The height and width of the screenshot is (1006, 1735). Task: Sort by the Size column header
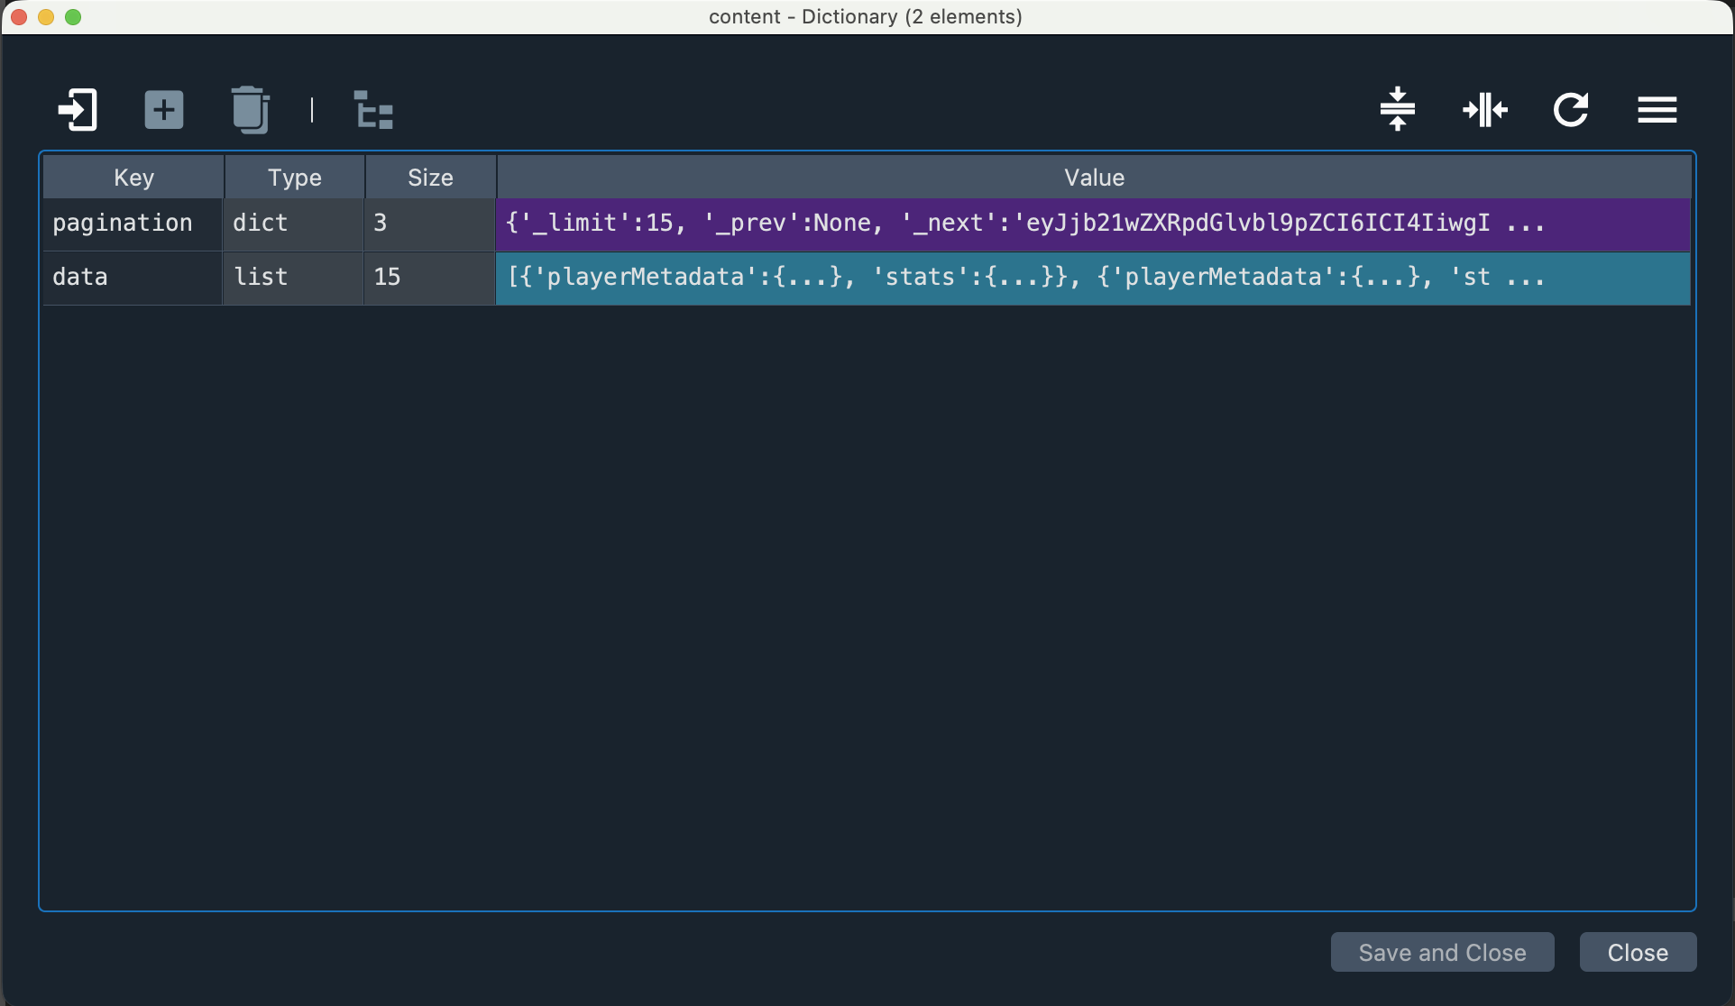click(x=430, y=178)
